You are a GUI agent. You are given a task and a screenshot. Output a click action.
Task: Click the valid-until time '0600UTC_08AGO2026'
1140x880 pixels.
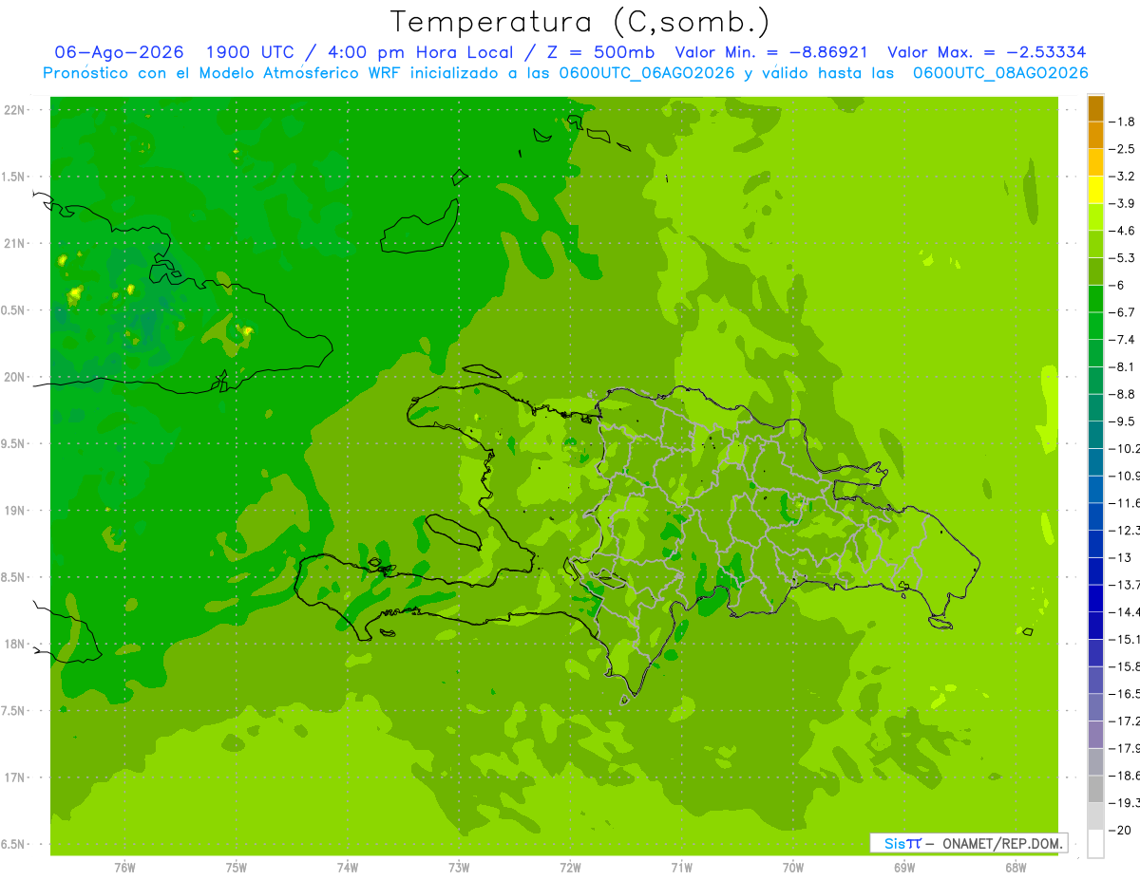[x=1000, y=73]
